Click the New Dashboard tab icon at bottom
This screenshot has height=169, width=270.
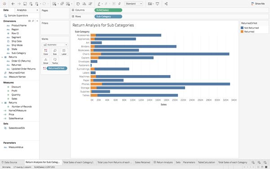pos(259,162)
